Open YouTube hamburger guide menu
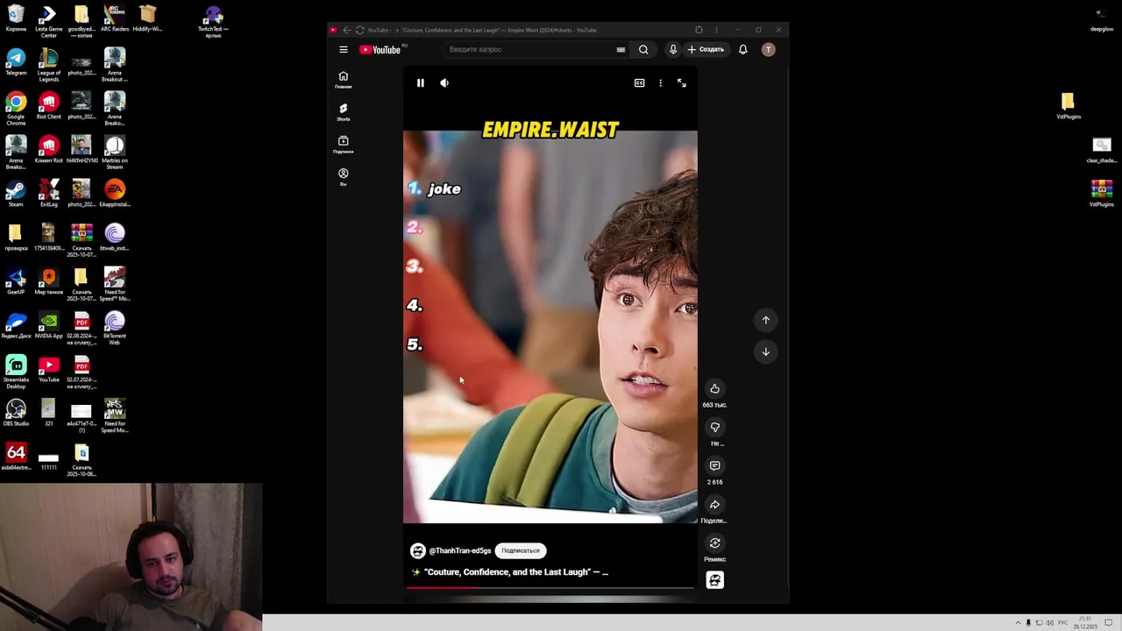1122x631 pixels. coord(344,50)
